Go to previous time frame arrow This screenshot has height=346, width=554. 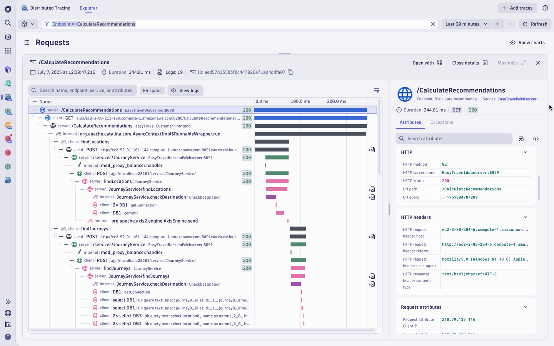pos(498,24)
